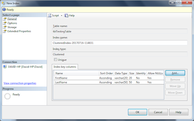Screen dimensions: 194x121
Task: Click the General page icon
Action: click(5, 19)
